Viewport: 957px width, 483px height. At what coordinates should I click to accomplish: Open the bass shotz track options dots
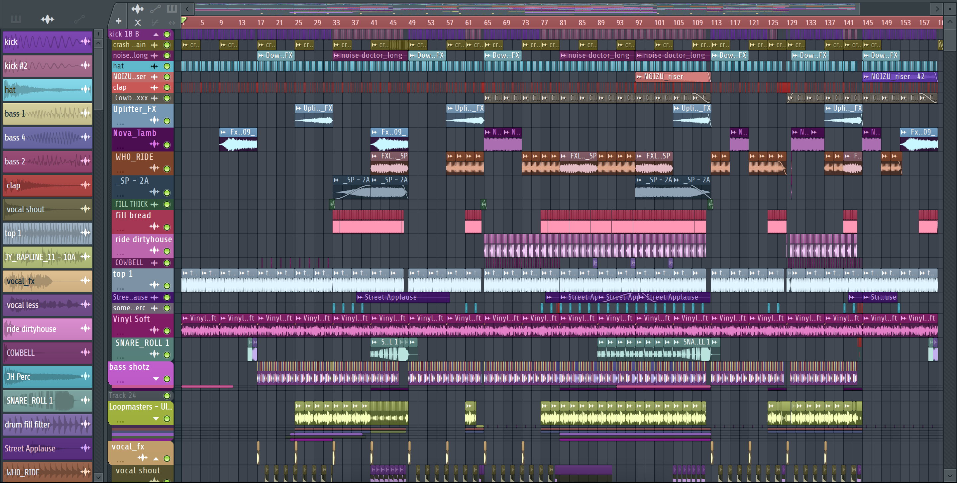[x=120, y=382]
